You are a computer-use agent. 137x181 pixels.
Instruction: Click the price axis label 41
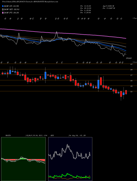131,64
